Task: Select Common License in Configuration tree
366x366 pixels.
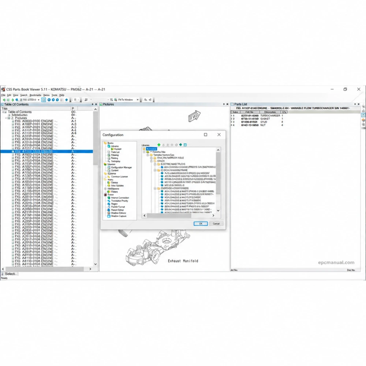Action: tap(119, 176)
